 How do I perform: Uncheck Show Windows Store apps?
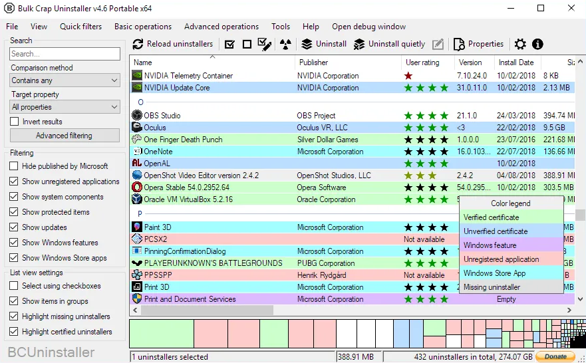click(x=14, y=258)
